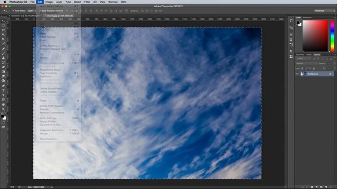
Task: Switch to the Swatches tab
Action: 308,17
